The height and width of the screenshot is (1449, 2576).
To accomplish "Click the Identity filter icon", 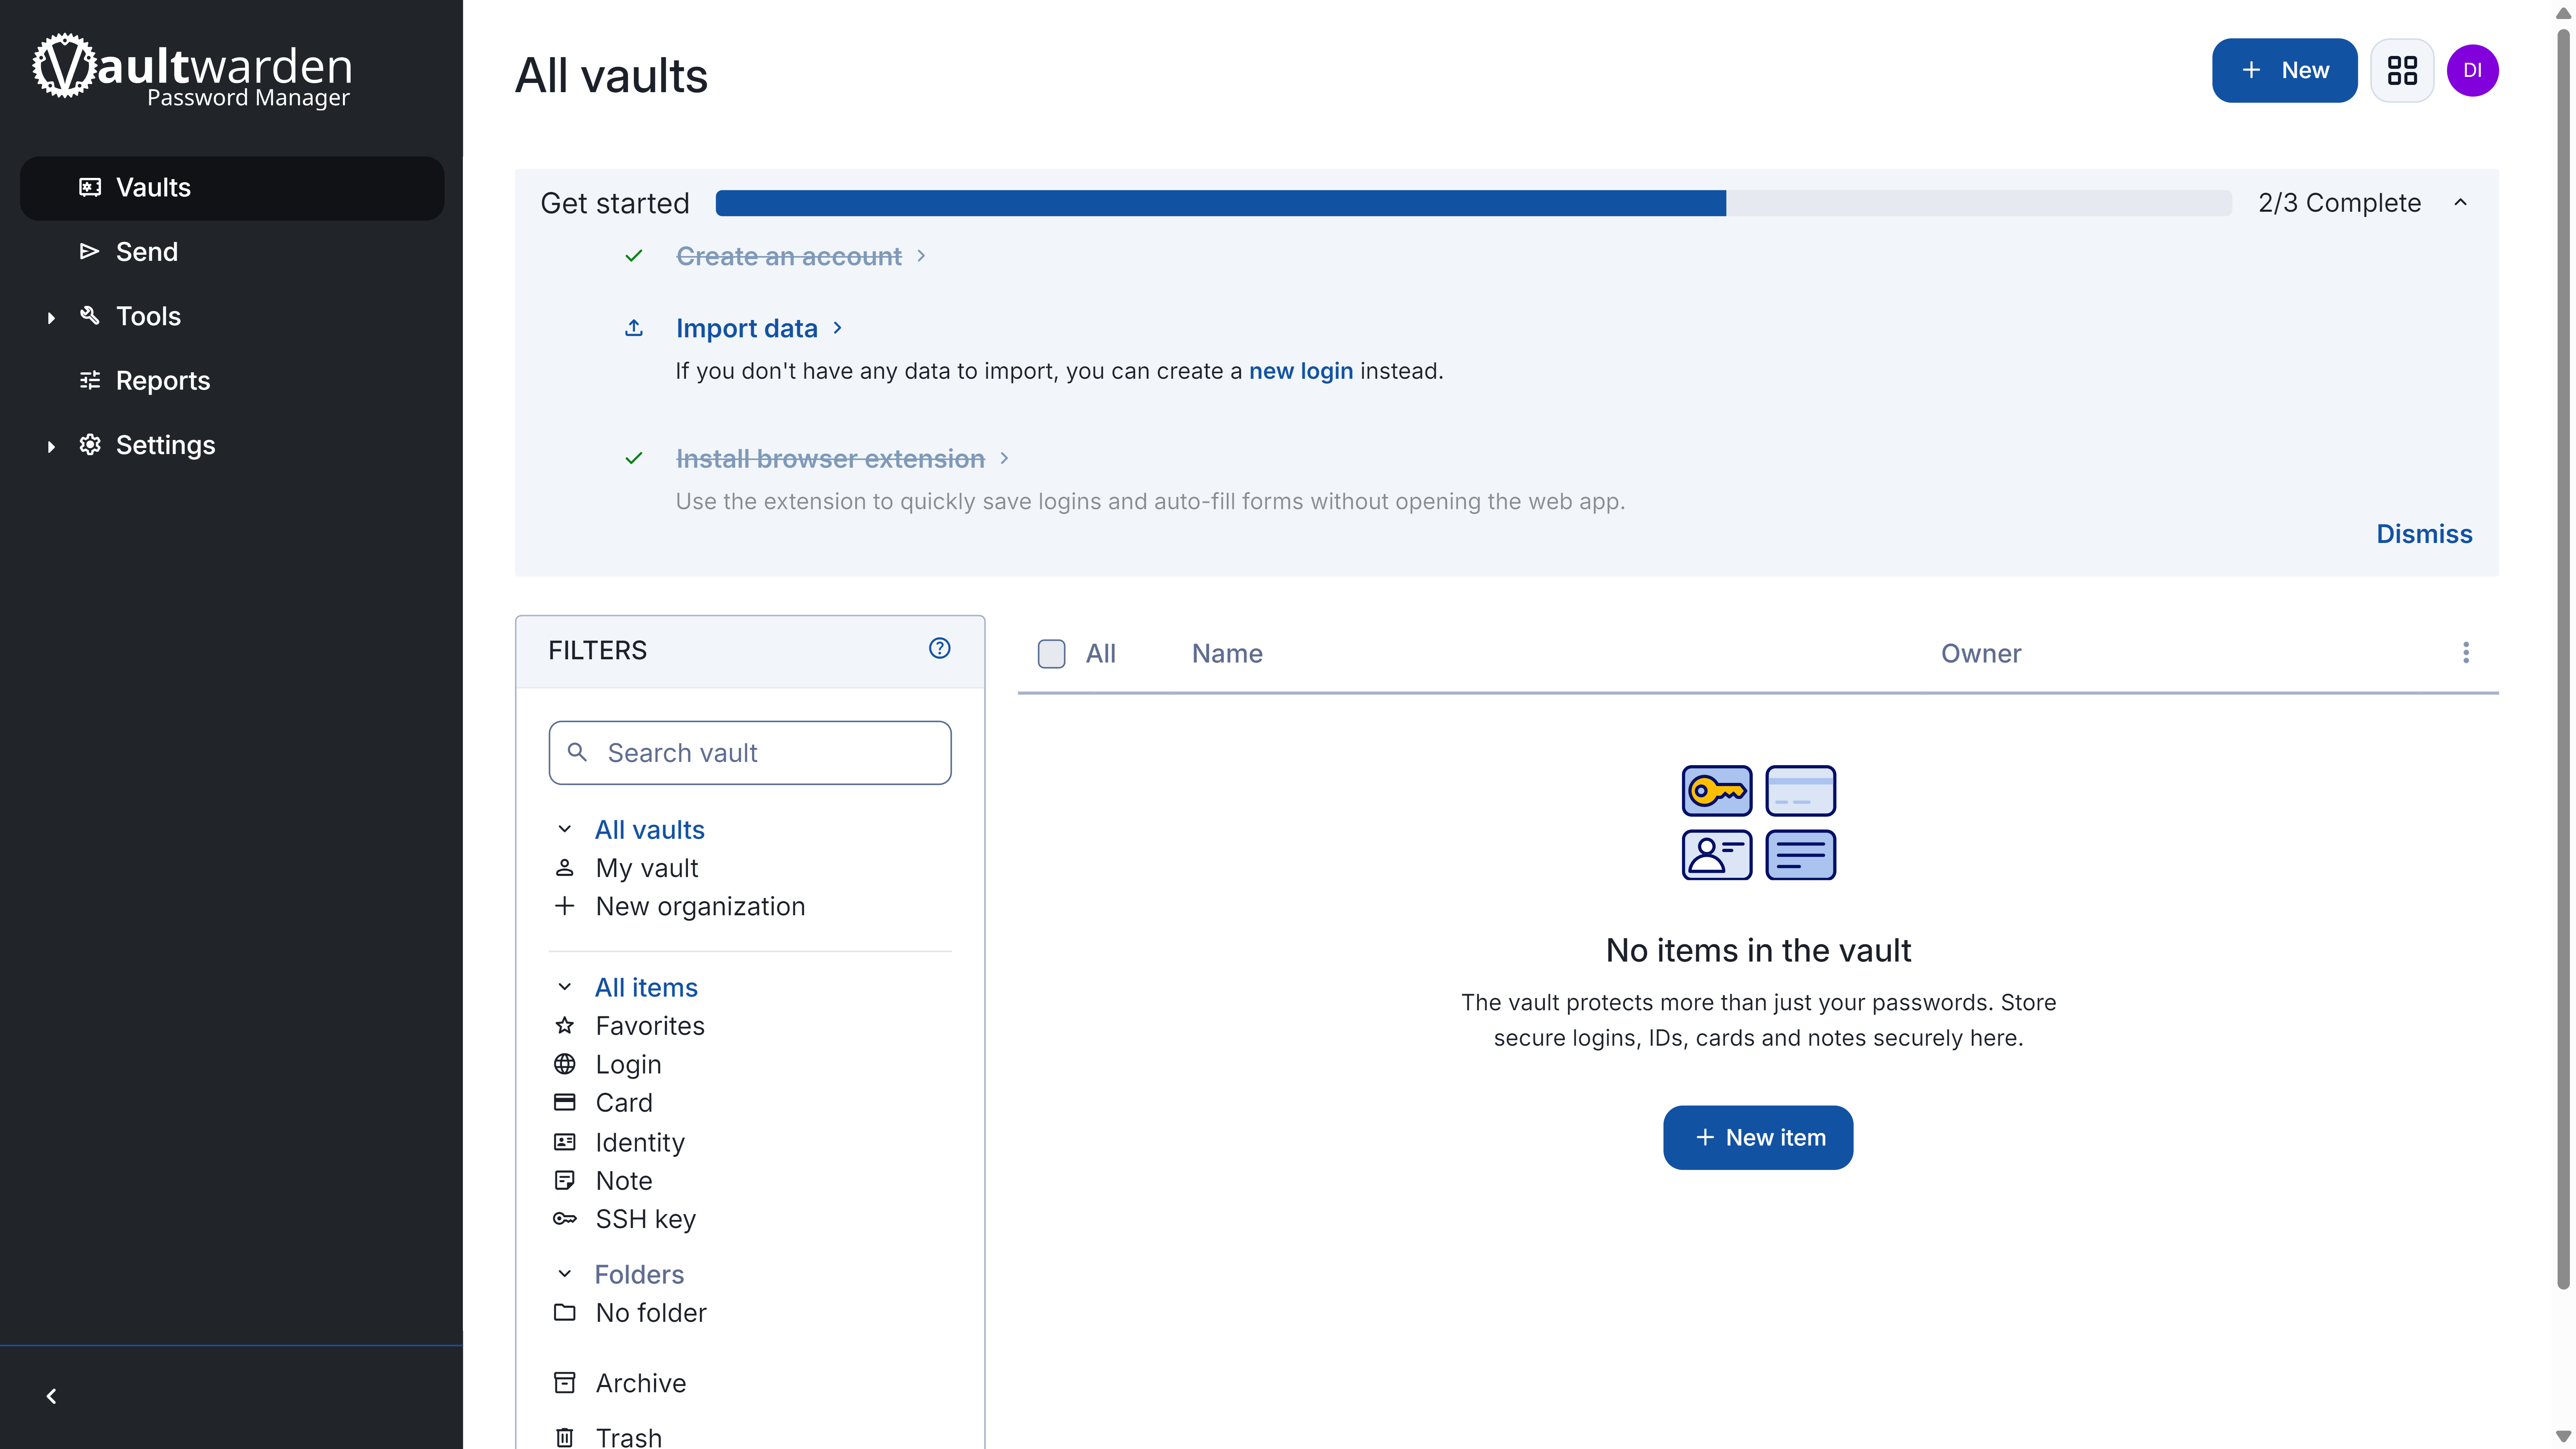I will (565, 1142).
